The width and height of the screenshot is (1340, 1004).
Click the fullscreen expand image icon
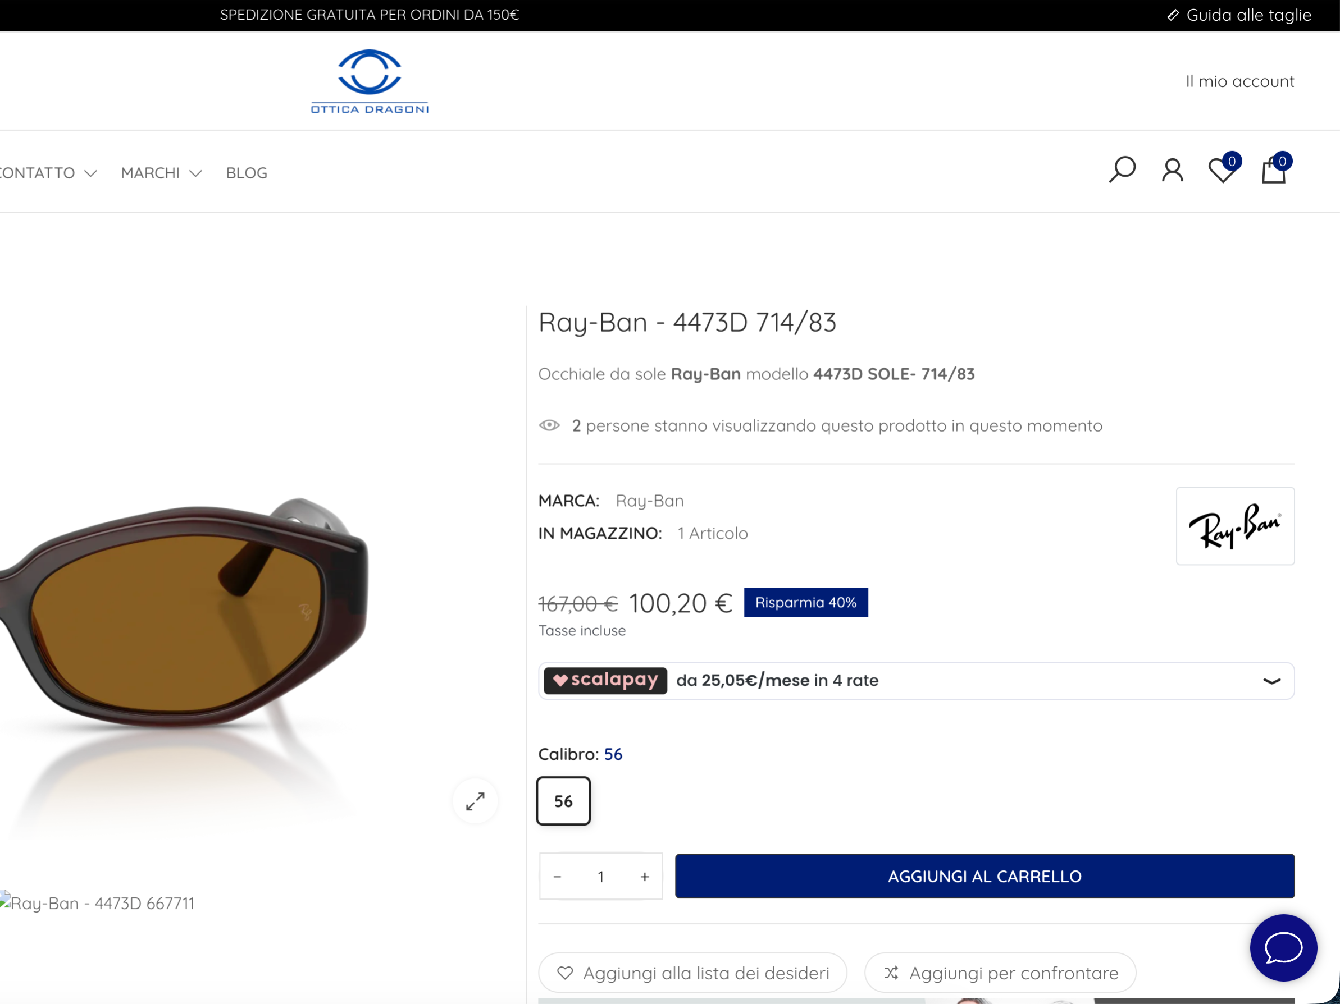click(x=475, y=801)
